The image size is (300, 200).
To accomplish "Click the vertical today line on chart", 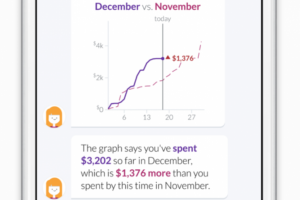I will pyautogui.click(x=163, y=84).
